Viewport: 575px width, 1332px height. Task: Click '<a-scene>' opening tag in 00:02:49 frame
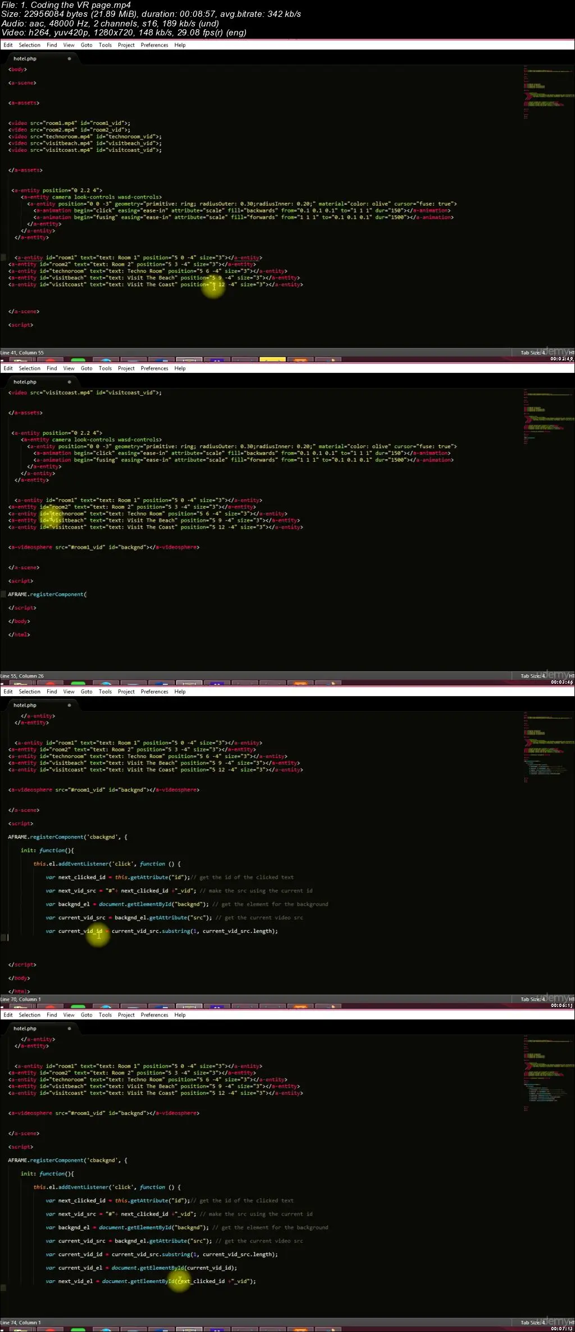(22, 83)
